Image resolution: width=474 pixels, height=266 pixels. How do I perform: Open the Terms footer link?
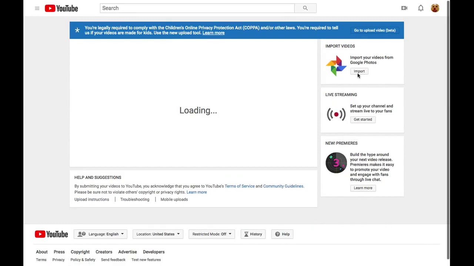pyautogui.click(x=41, y=260)
